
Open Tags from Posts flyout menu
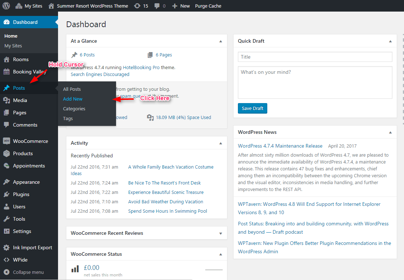[x=68, y=119]
